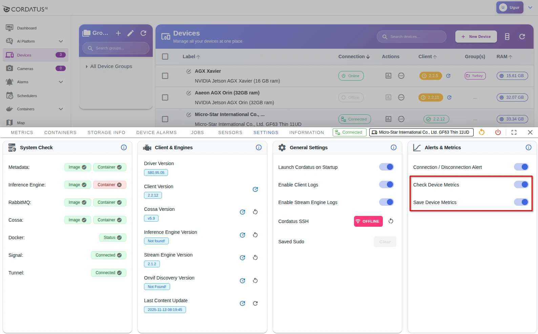
Task: Reload Last Content Update with circular arrow
Action: pyautogui.click(x=255, y=304)
